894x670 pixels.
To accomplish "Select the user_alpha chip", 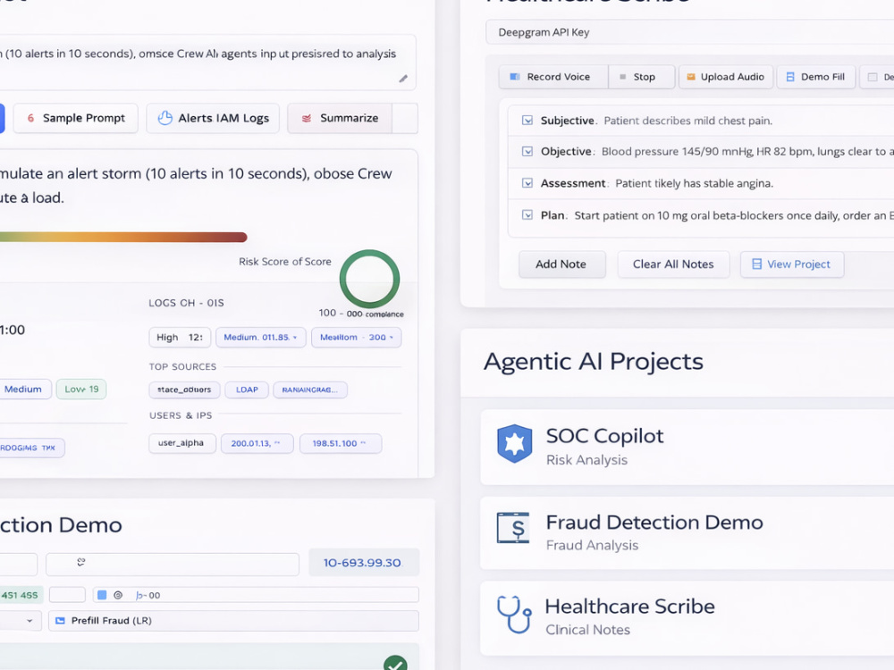I will point(182,443).
